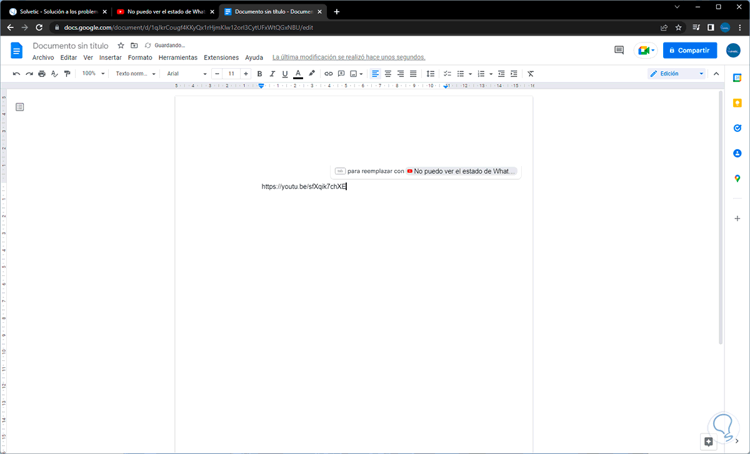Open the insert image dropdown
The height and width of the screenshot is (454, 750).
(357, 74)
